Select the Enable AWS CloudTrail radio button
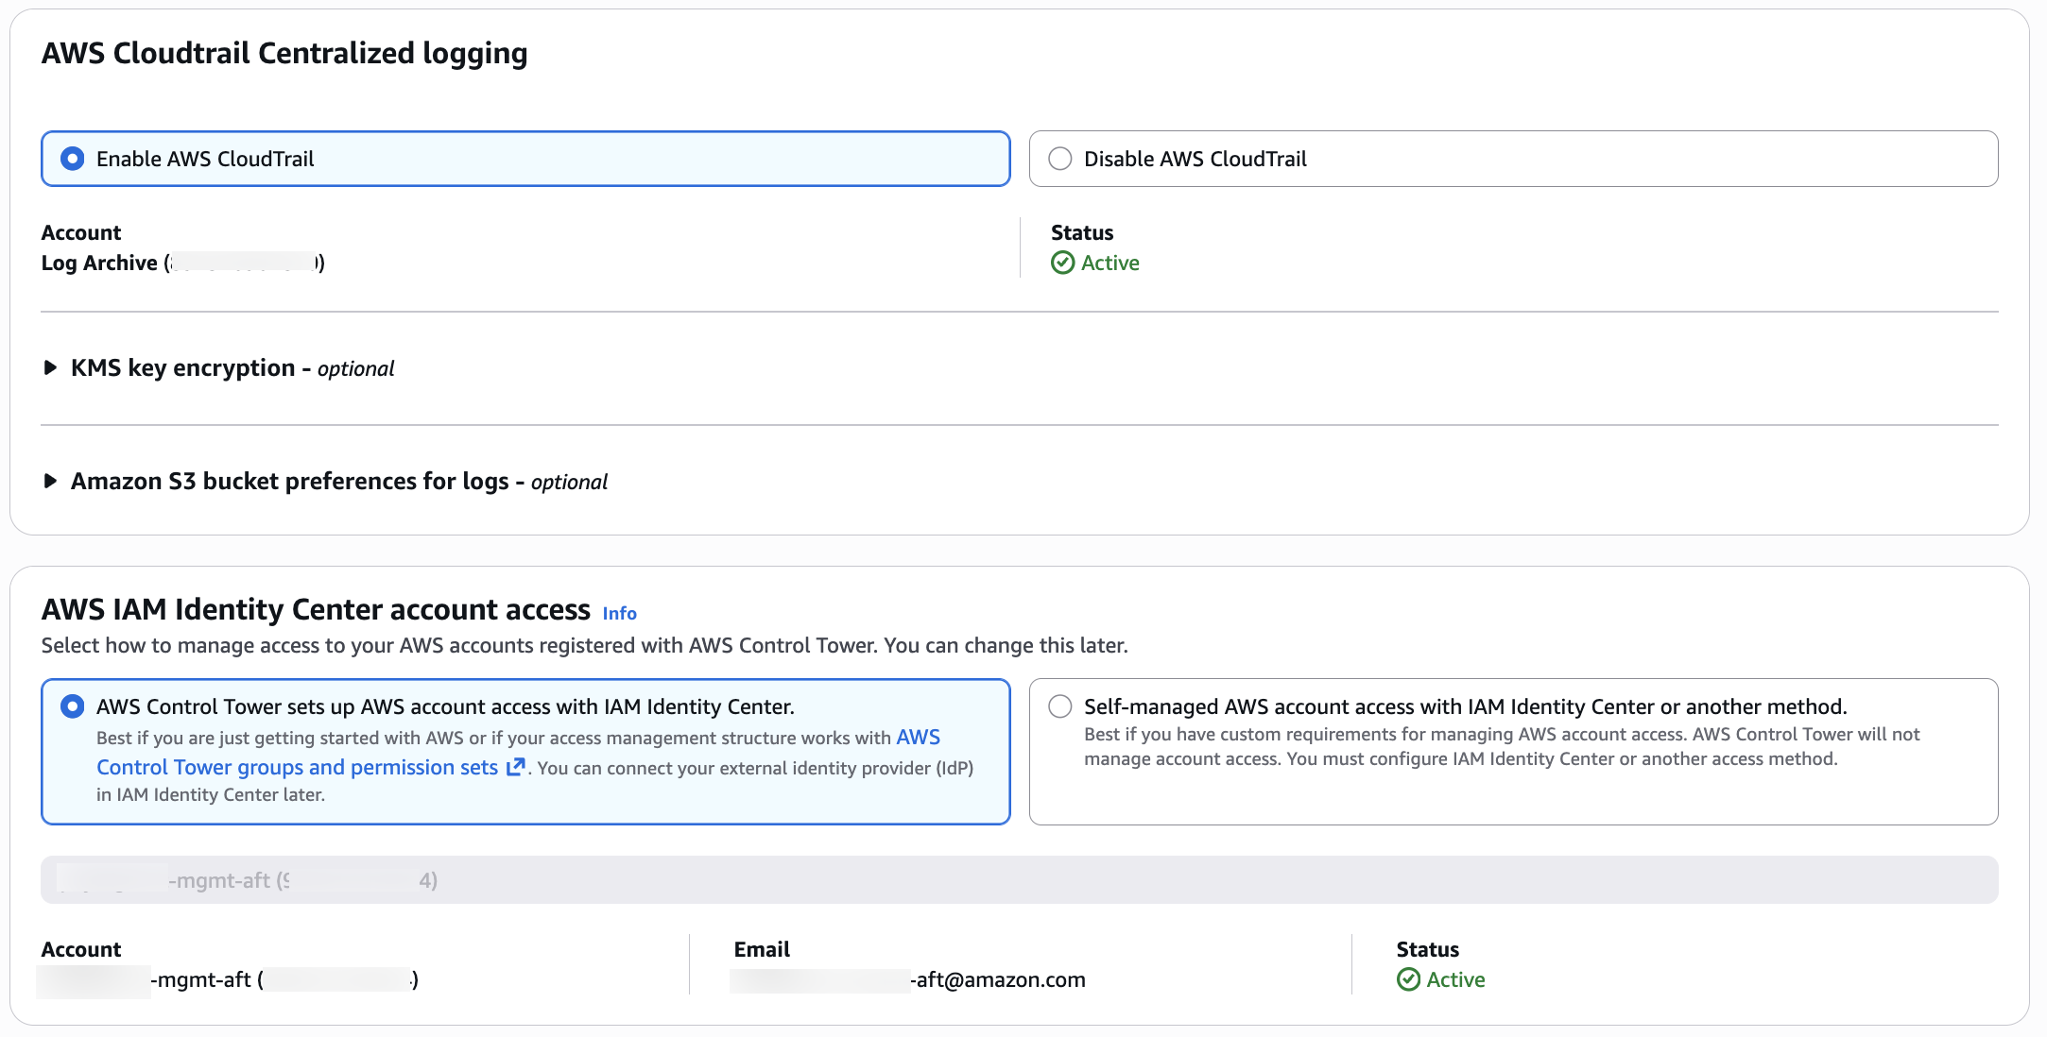Screen dimensions: 2047x1037 73,159
